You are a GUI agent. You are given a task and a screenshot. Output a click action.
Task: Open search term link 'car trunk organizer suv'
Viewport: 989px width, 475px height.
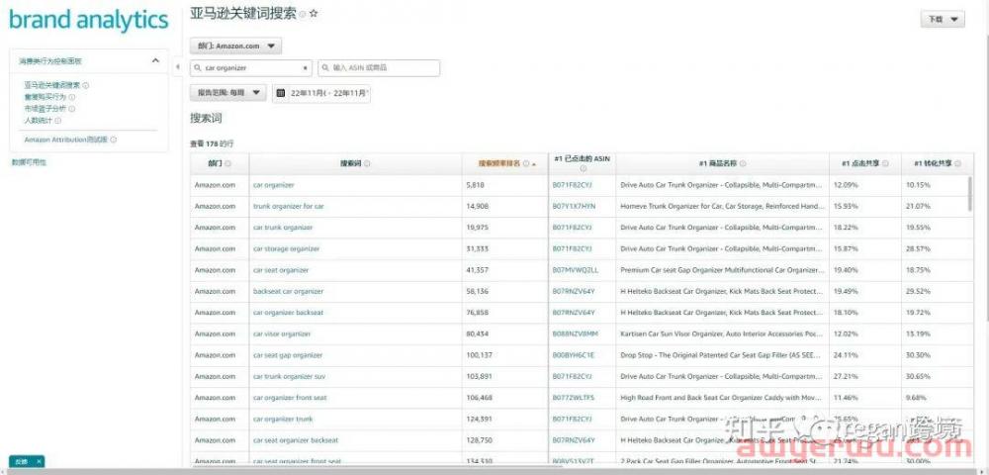click(x=290, y=377)
